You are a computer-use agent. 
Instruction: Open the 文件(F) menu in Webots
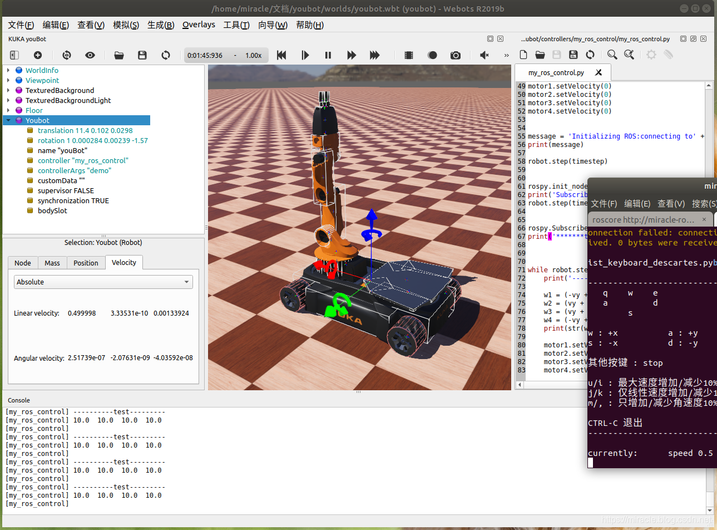click(21, 25)
